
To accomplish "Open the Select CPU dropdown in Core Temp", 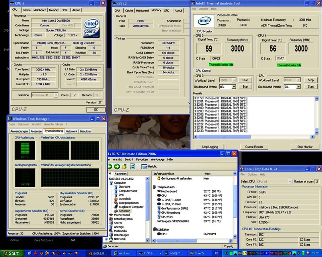I will 290,182.
